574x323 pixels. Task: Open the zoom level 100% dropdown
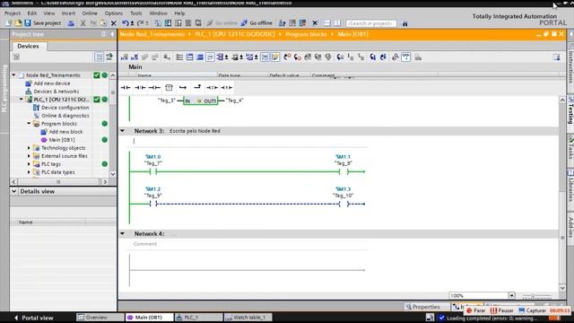pos(511,295)
